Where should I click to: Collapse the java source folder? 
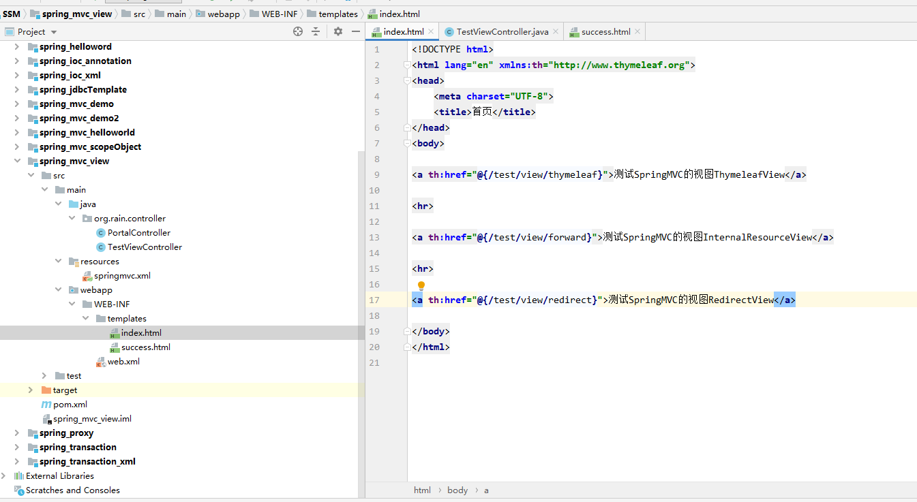(58, 204)
